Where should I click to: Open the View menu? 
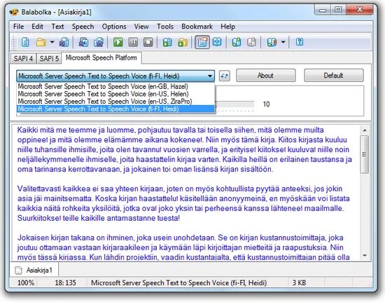click(x=141, y=27)
